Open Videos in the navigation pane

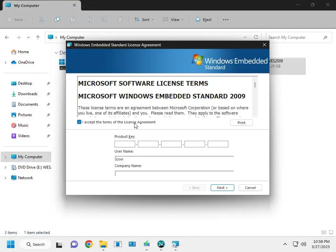point(20,136)
